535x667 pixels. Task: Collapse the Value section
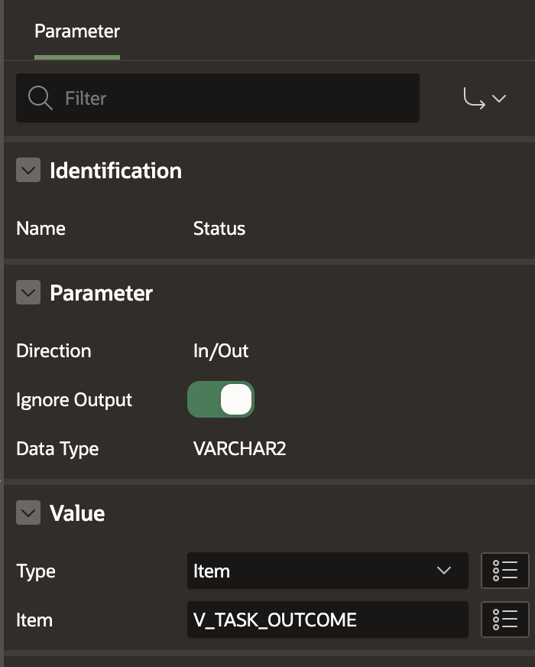(28, 513)
